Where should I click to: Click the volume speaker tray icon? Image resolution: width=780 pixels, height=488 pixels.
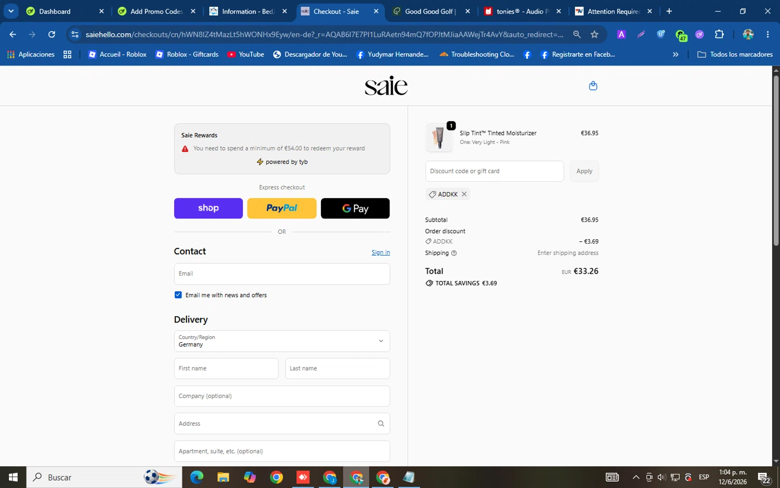pos(661,477)
